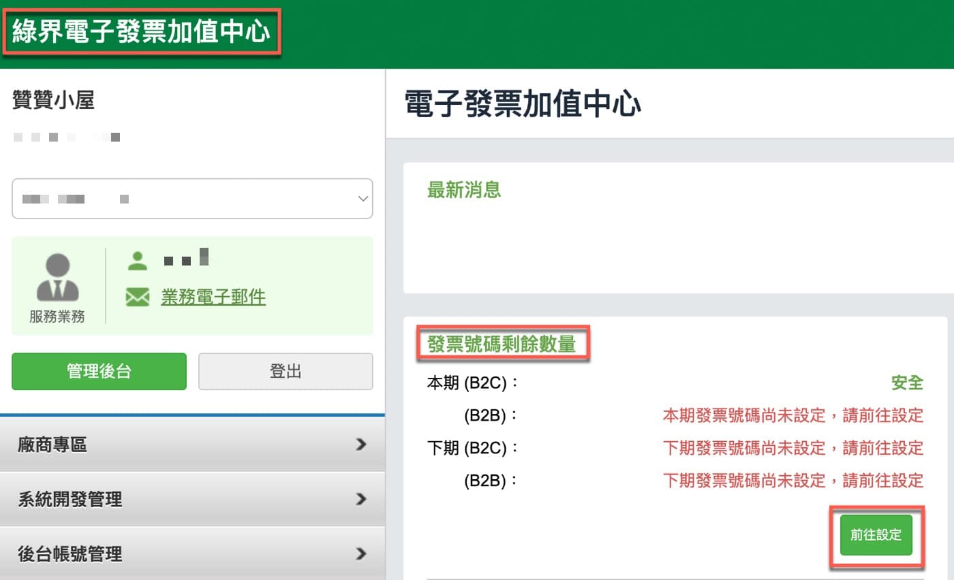
Task: Click the green envelope mail icon
Action: [137, 297]
